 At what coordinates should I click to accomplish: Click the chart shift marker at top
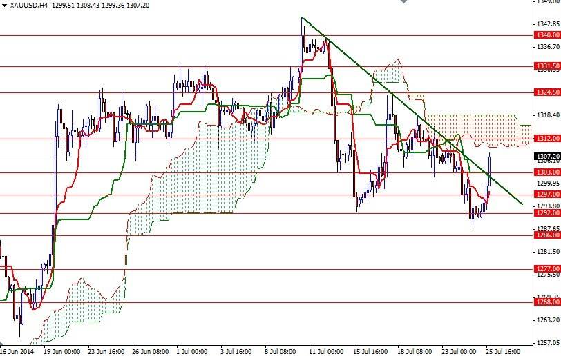coord(403,1)
